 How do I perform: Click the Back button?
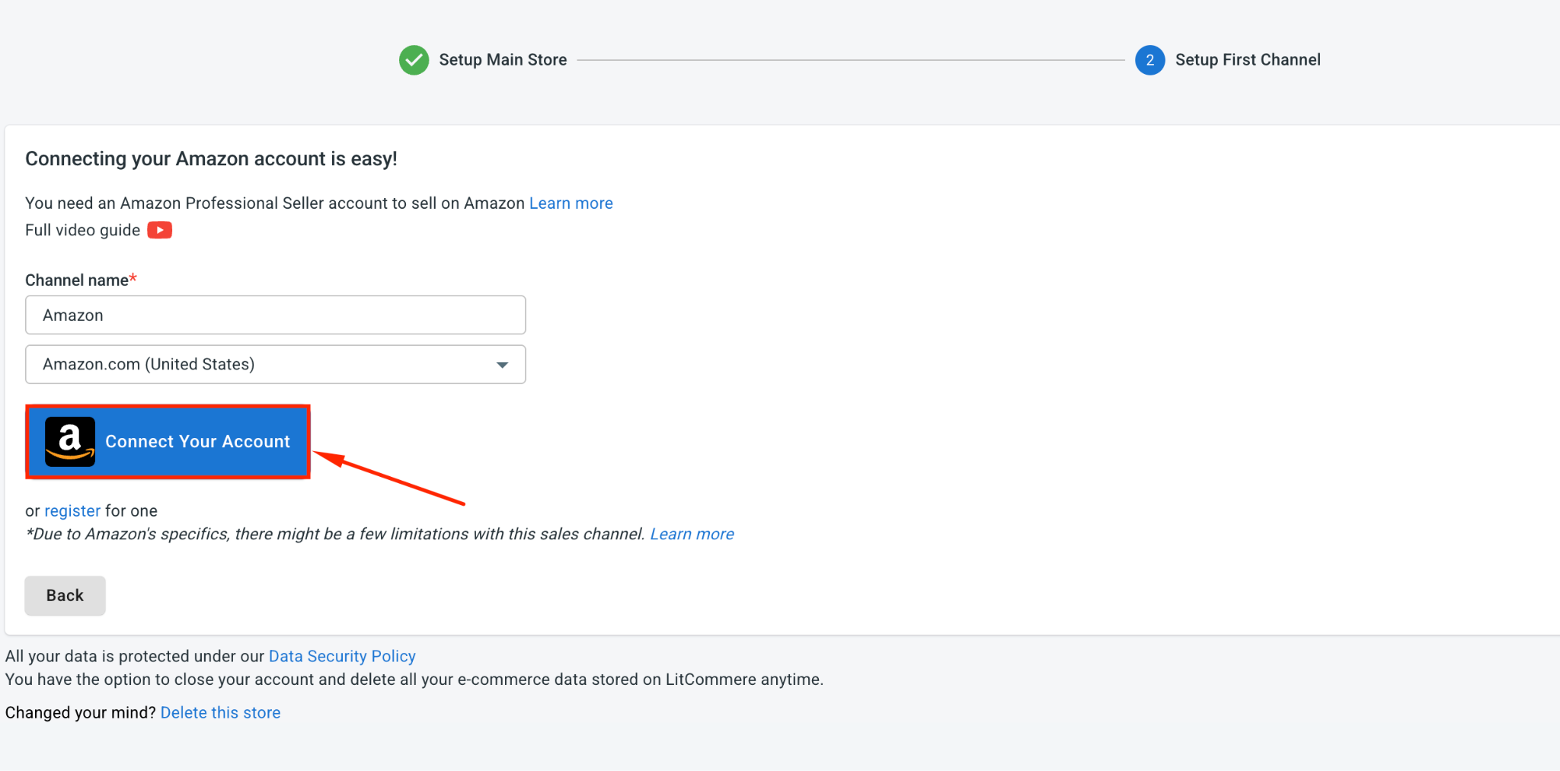[65, 595]
